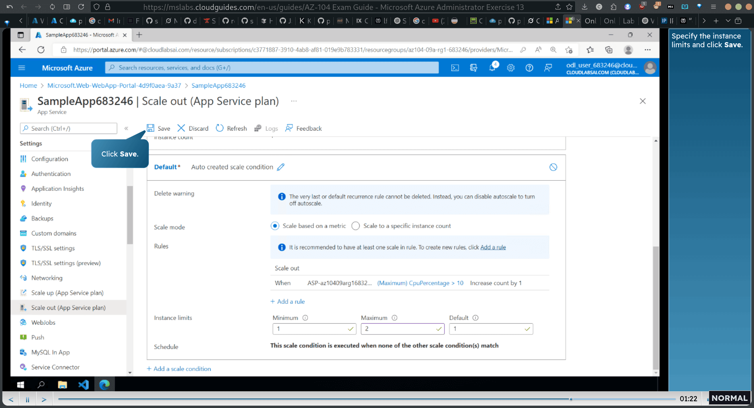Select Scale based on a metric
754x408 pixels.
click(x=275, y=226)
